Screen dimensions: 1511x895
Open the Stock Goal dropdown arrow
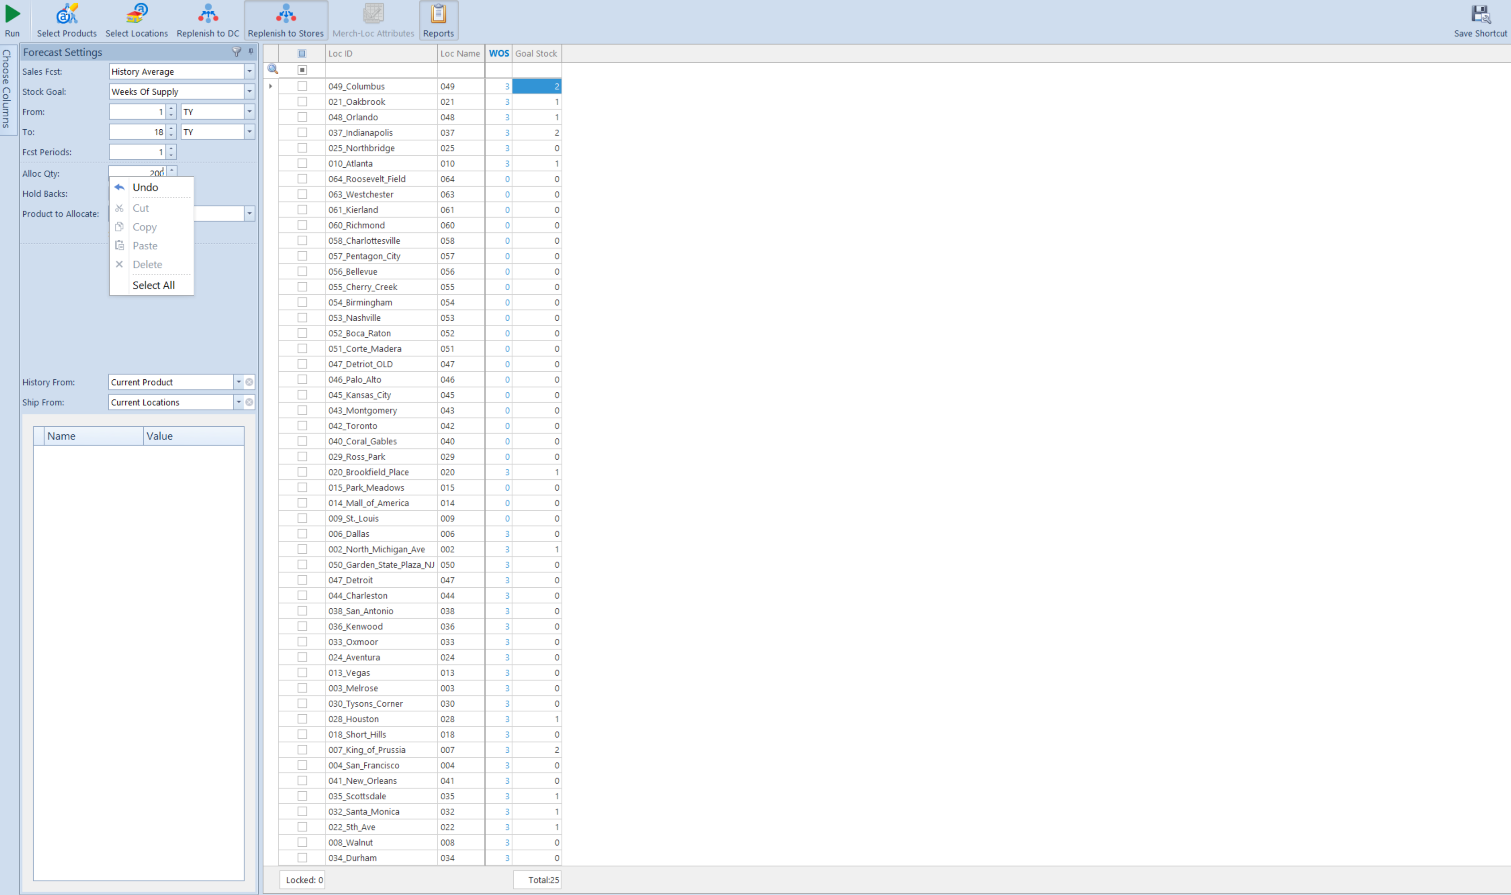pos(249,92)
